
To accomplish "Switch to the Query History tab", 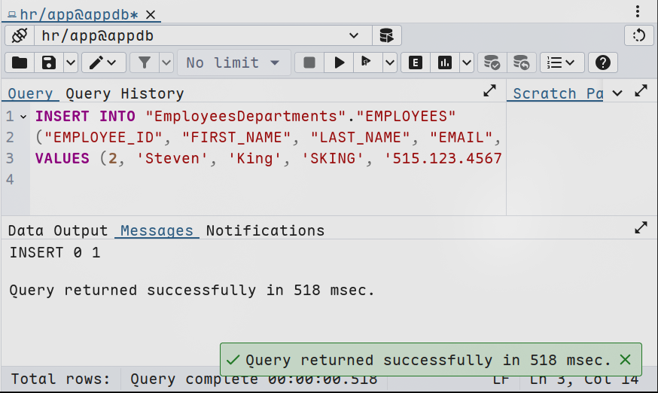I will [124, 93].
